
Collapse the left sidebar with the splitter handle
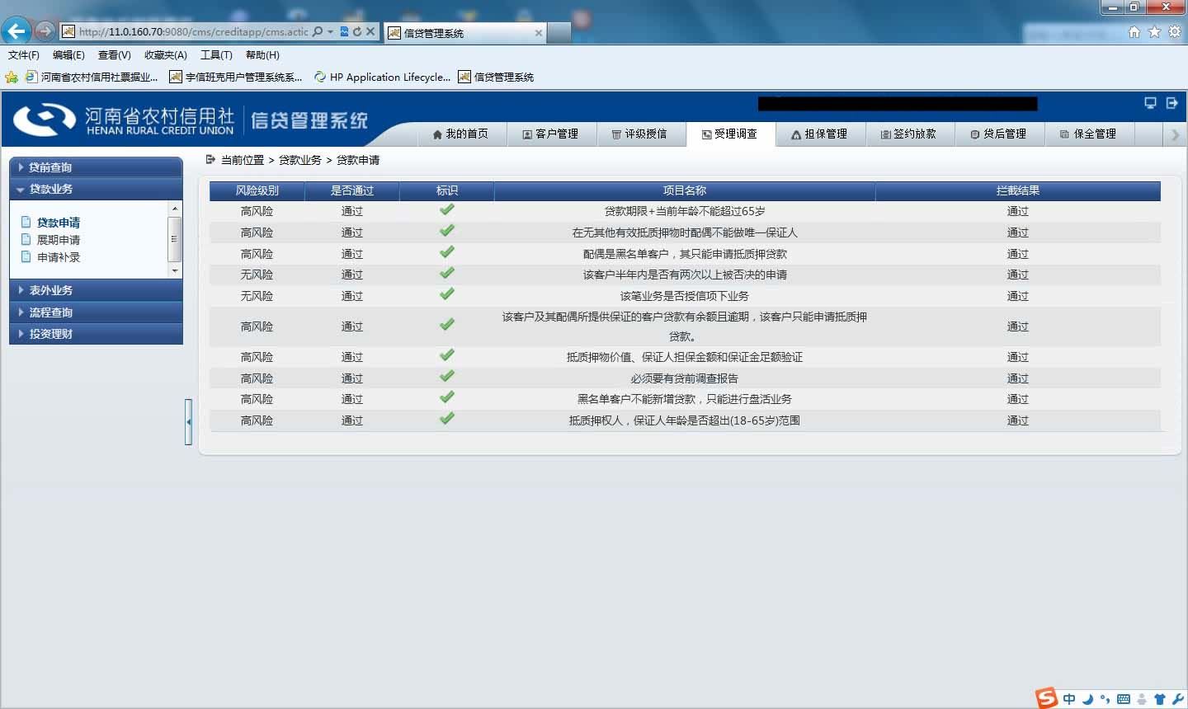[x=188, y=422]
